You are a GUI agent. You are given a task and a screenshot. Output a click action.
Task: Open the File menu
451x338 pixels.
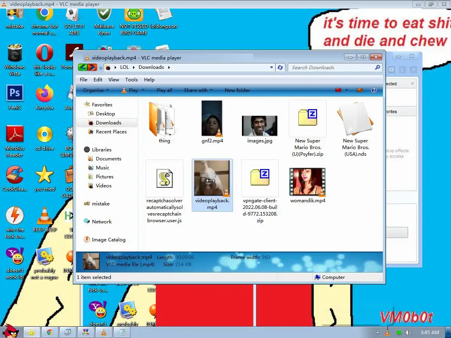tap(83, 80)
